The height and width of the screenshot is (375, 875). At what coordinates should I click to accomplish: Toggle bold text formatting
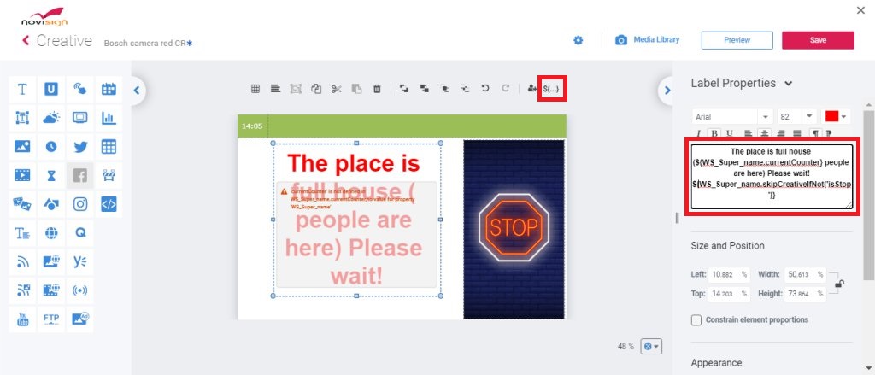click(714, 133)
